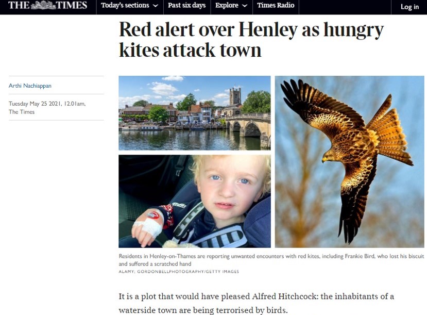
Task: Open Past six days
Action: (187, 6)
